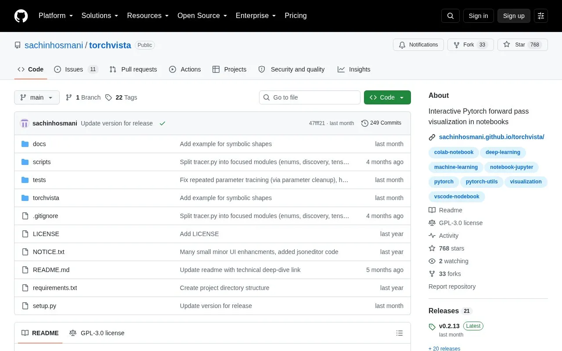This screenshot has height=351, width=562.
Task: Switch to the Actions tab
Action: click(185, 69)
